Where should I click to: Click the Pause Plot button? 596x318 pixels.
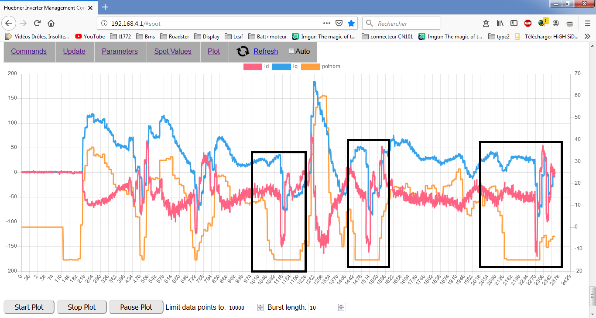[x=136, y=307]
